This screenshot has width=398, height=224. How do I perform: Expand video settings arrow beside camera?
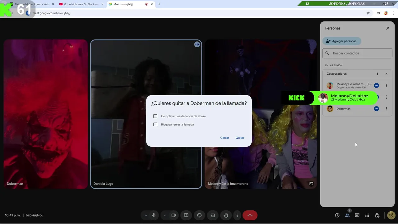click(x=165, y=215)
